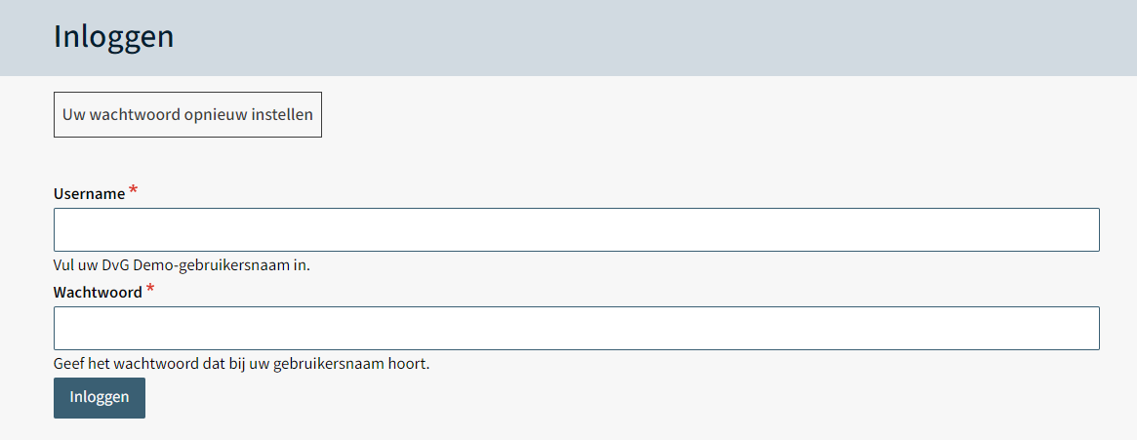This screenshot has width=1137, height=440.
Task: Click the red asterisk beside Username
Action: pos(134,191)
